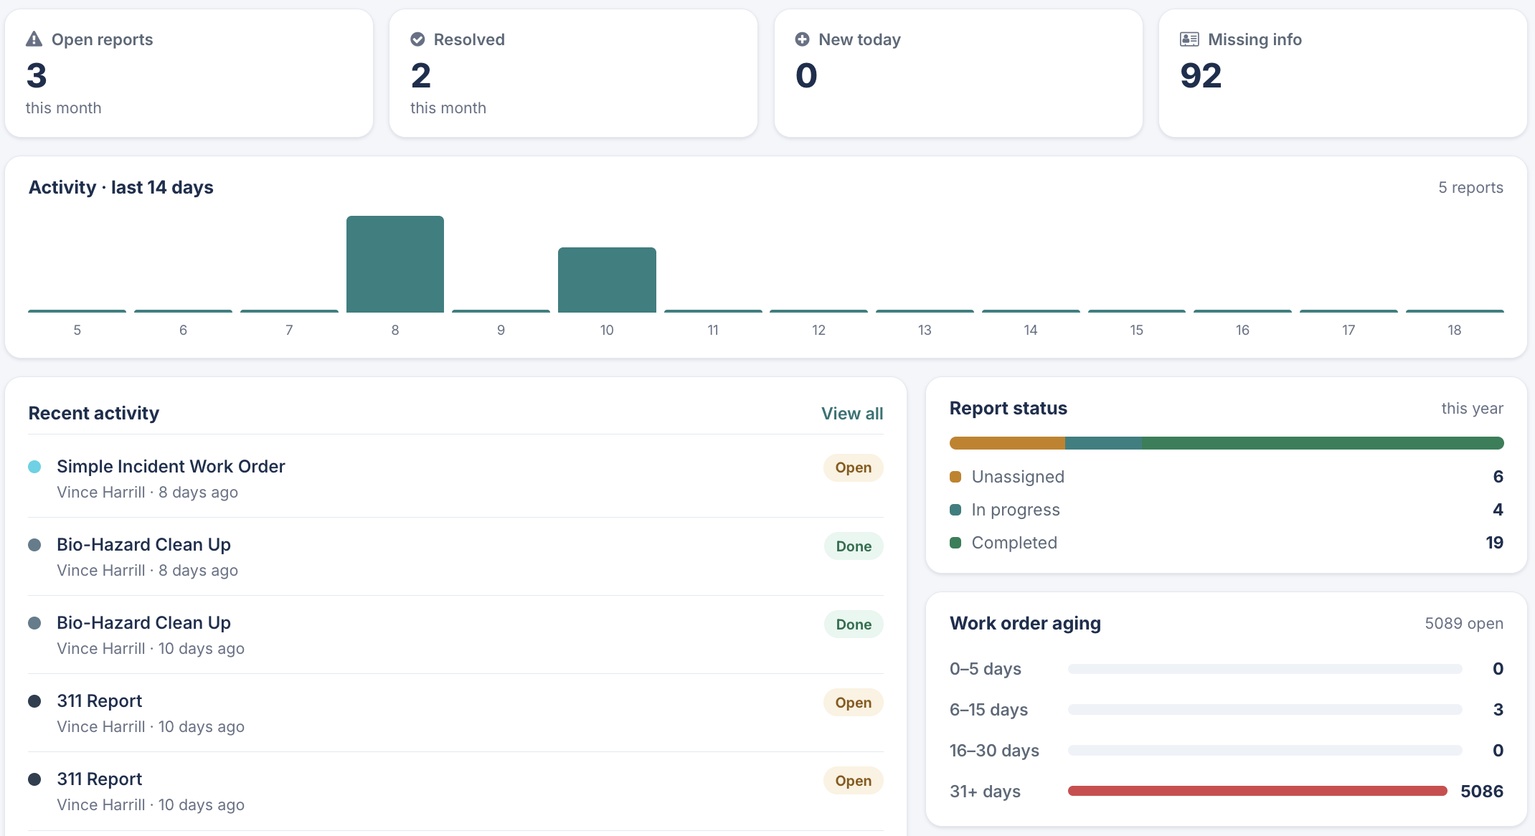Click the Resolved checkmark icon
The image size is (1535, 836).
pos(417,39)
